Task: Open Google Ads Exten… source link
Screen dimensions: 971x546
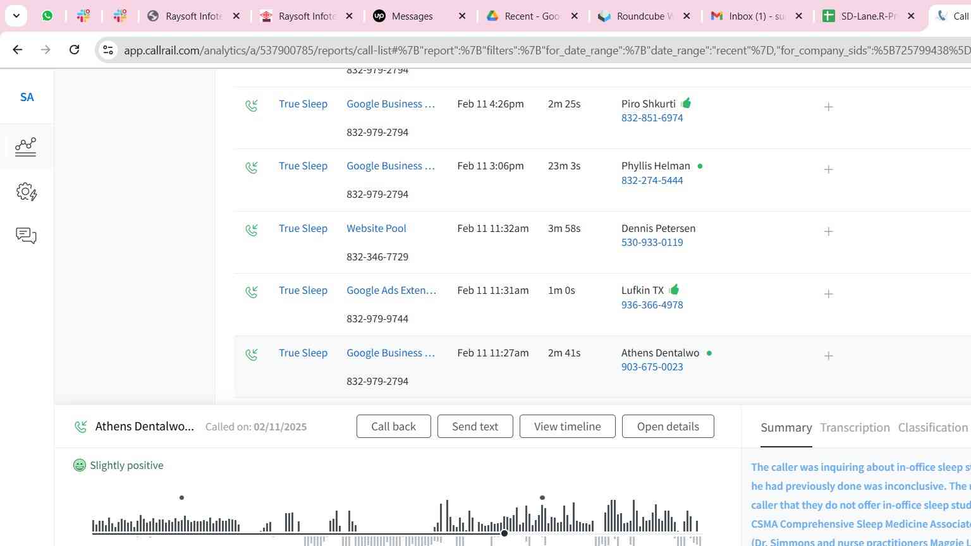Action: click(x=391, y=291)
